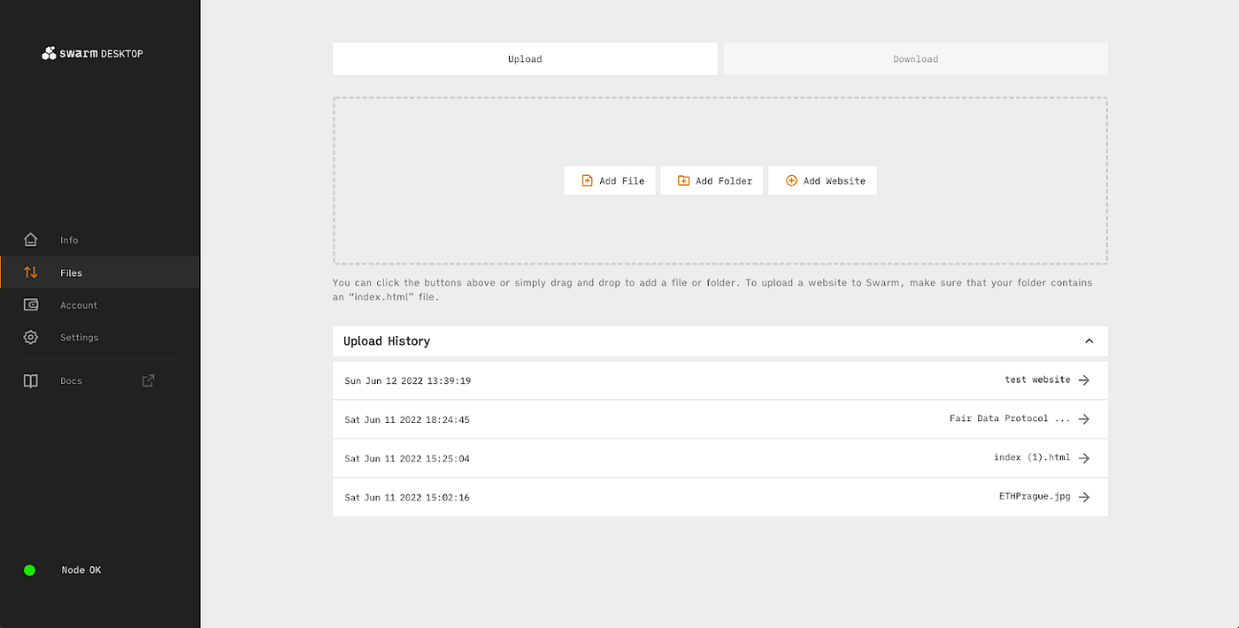Open Account via the wallet icon
The height and width of the screenshot is (628, 1239).
[x=31, y=305]
